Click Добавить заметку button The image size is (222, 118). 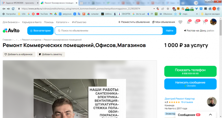tap(51, 55)
